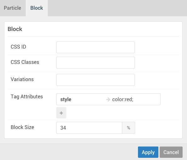The image size is (187, 160).
Task: Click the Block Size label
Action: tap(22, 127)
